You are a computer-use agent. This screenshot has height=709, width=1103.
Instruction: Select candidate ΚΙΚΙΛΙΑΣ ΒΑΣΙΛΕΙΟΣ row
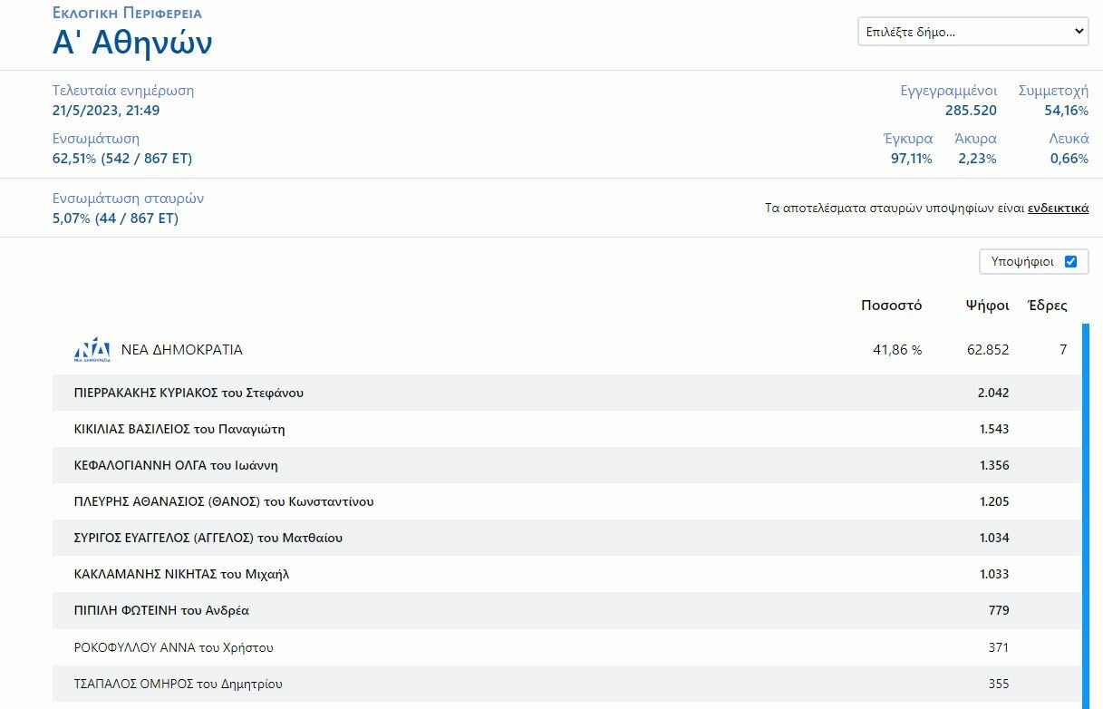coord(179,429)
